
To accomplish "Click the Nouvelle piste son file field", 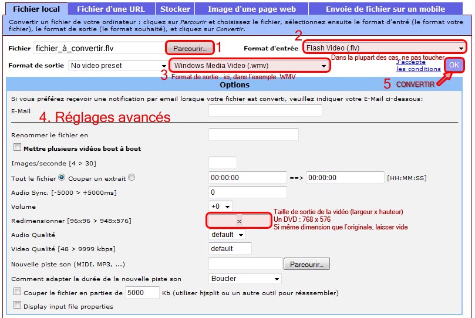I will point(245,264).
